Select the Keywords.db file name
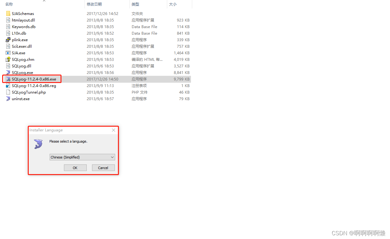 [x=24, y=27]
